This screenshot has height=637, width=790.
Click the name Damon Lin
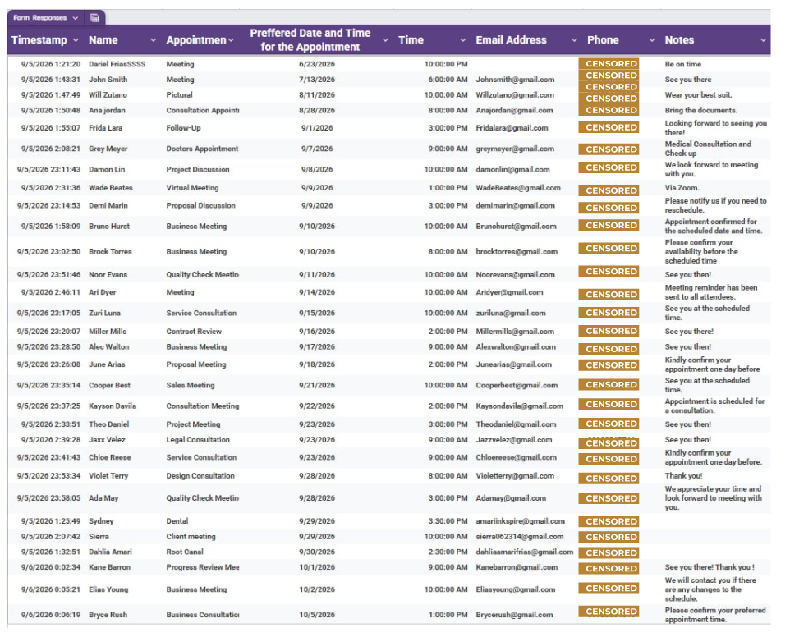click(x=107, y=170)
